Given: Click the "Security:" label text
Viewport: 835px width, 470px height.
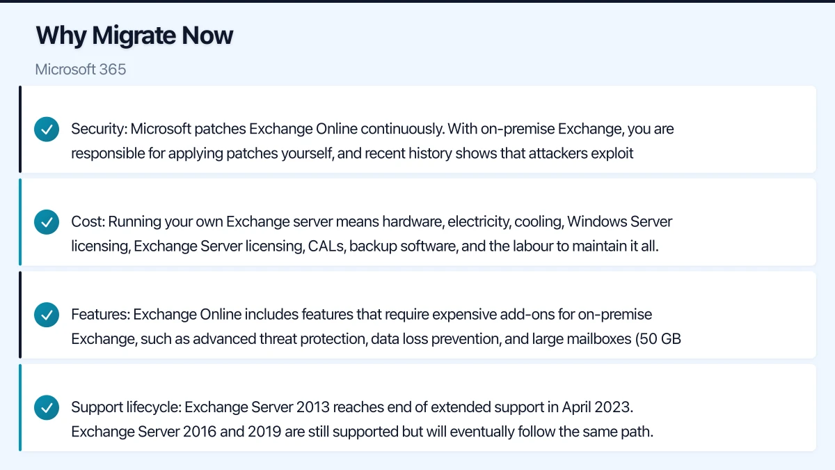Looking at the screenshot, I should click(x=98, y=129).
